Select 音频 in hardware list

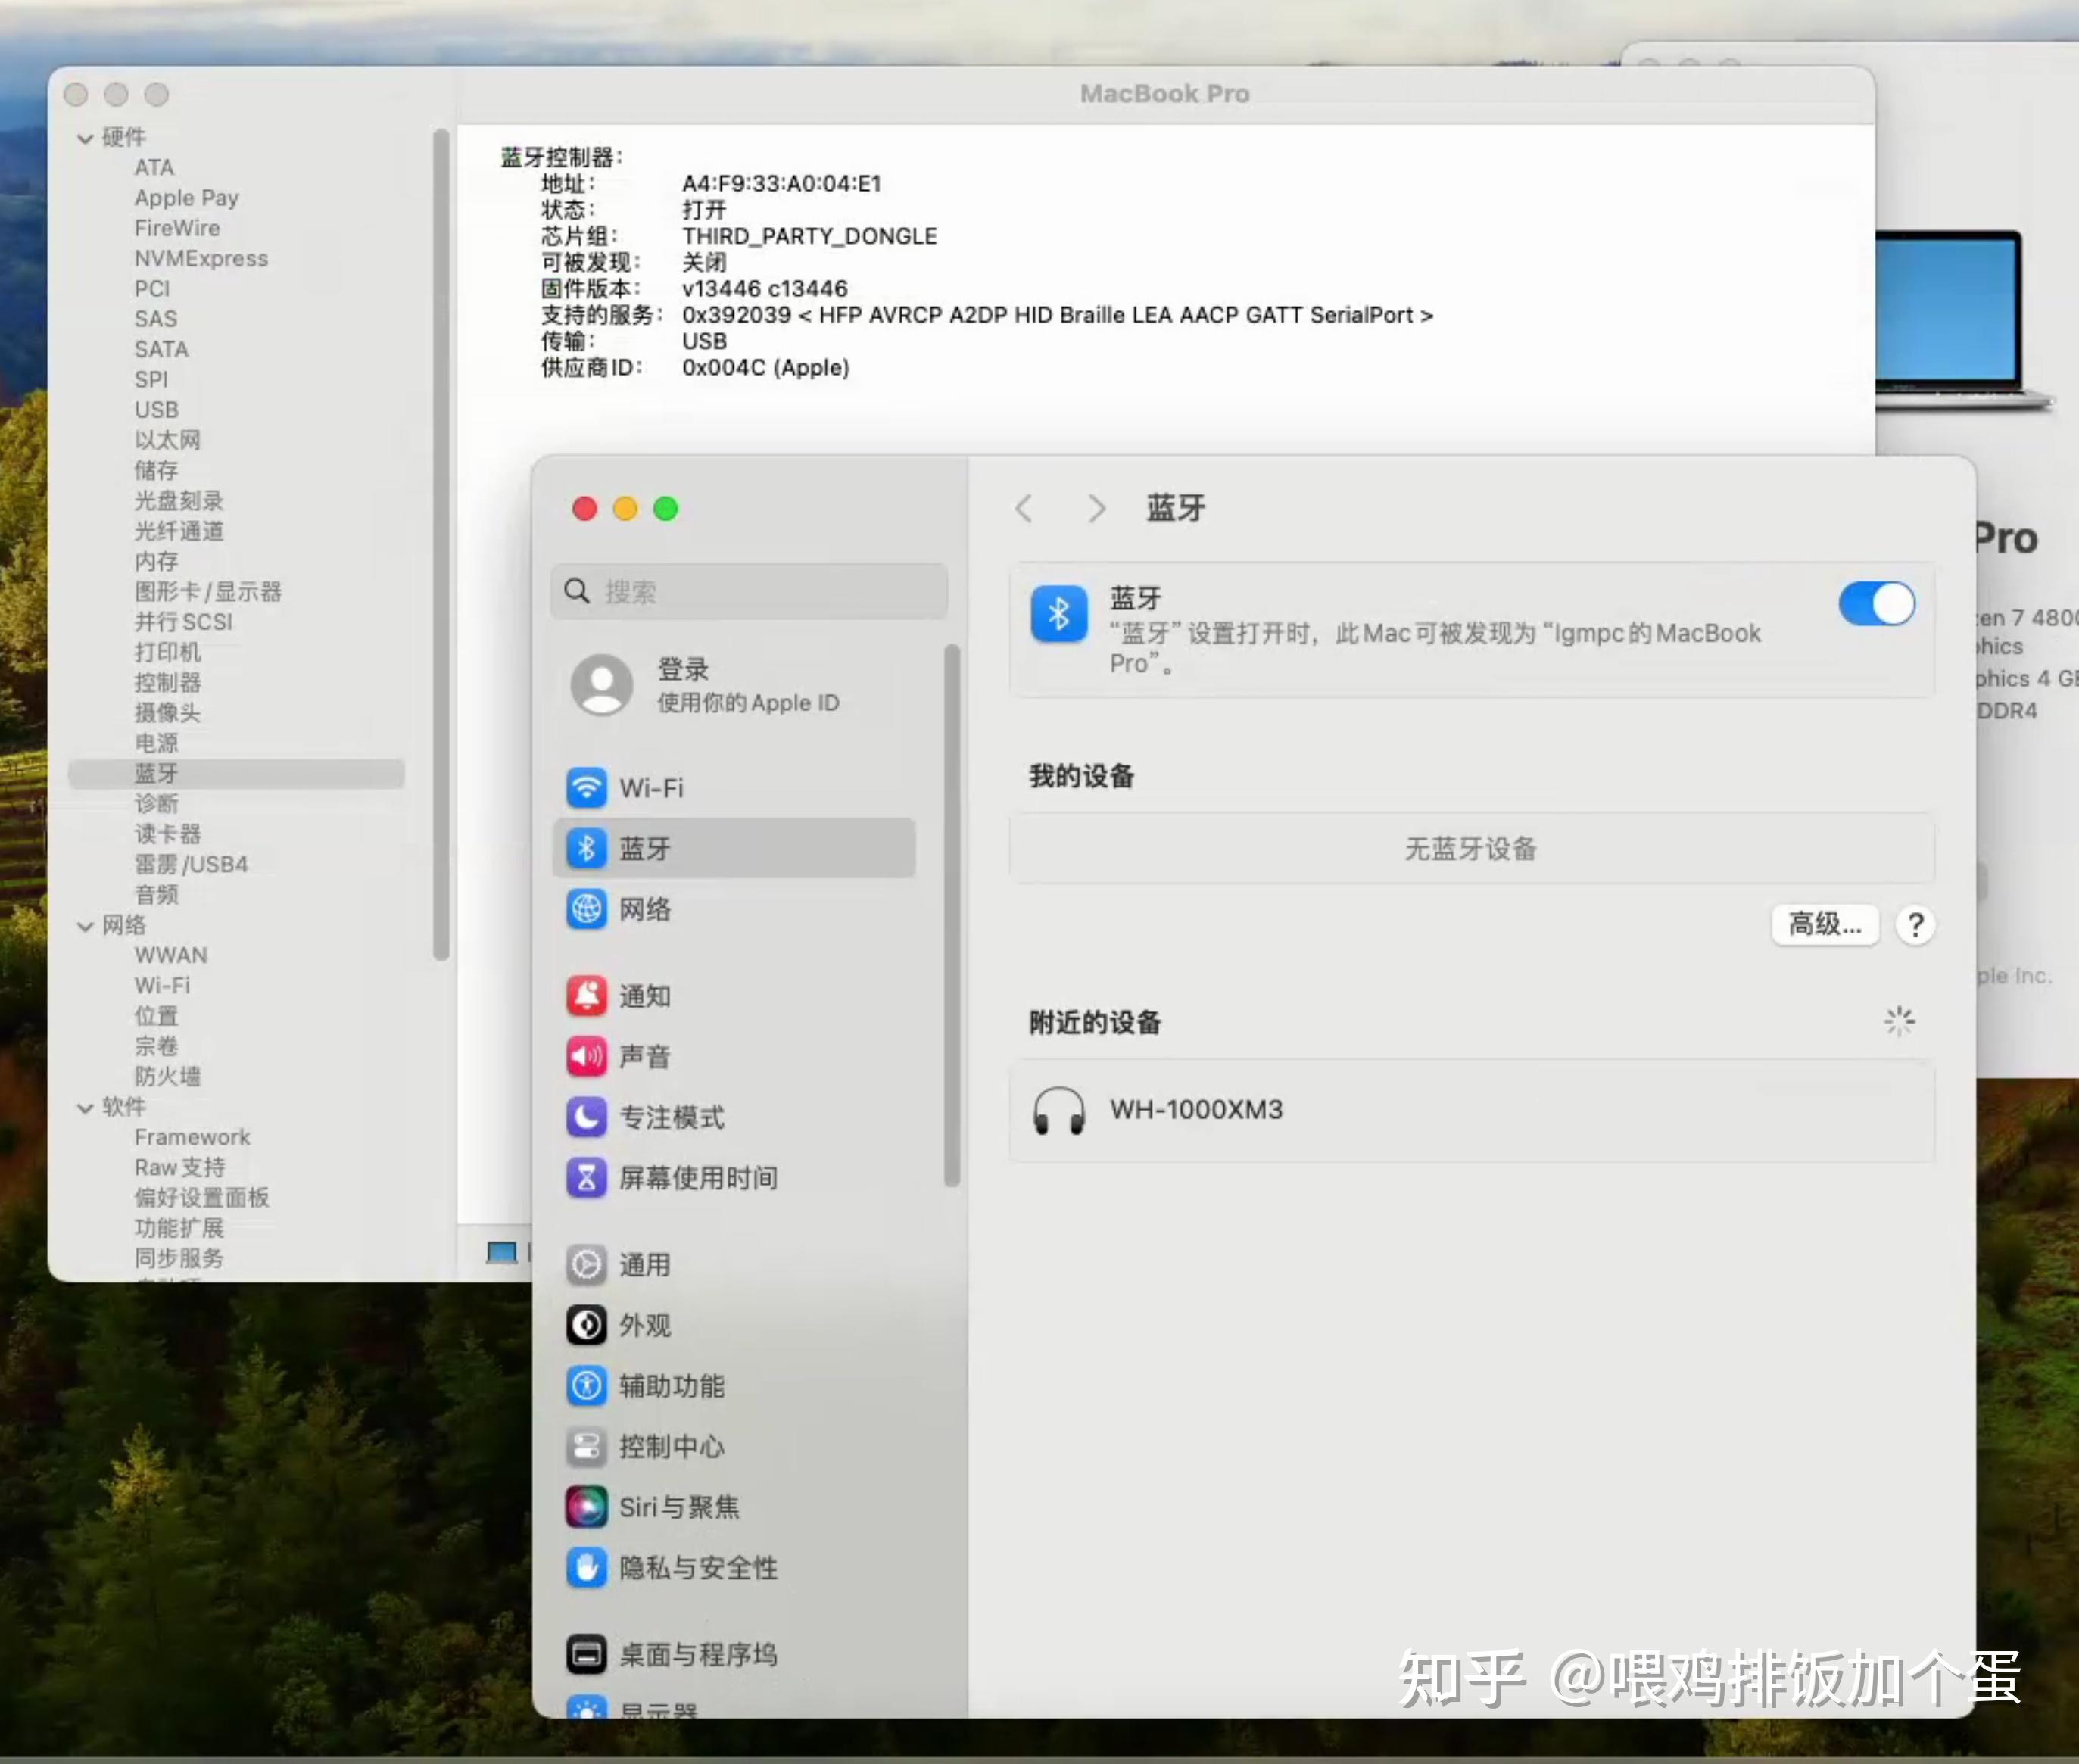point(156,895)
